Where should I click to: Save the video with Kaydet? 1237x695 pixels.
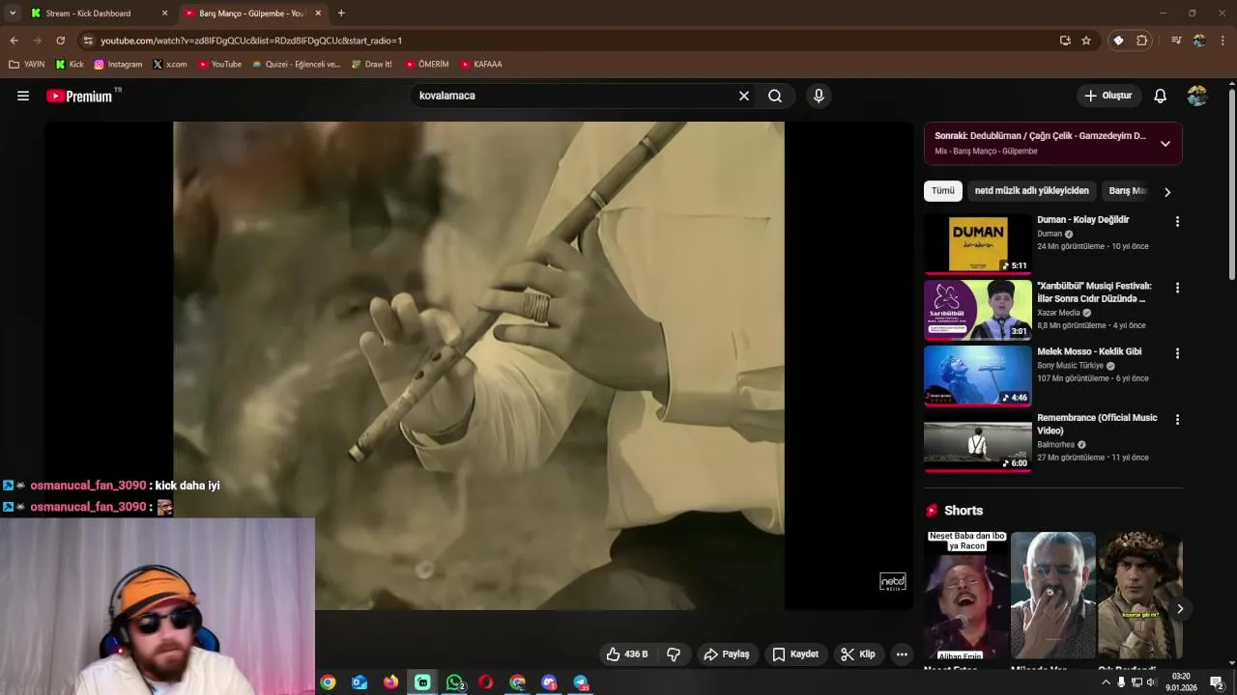(x=795, y=654)
